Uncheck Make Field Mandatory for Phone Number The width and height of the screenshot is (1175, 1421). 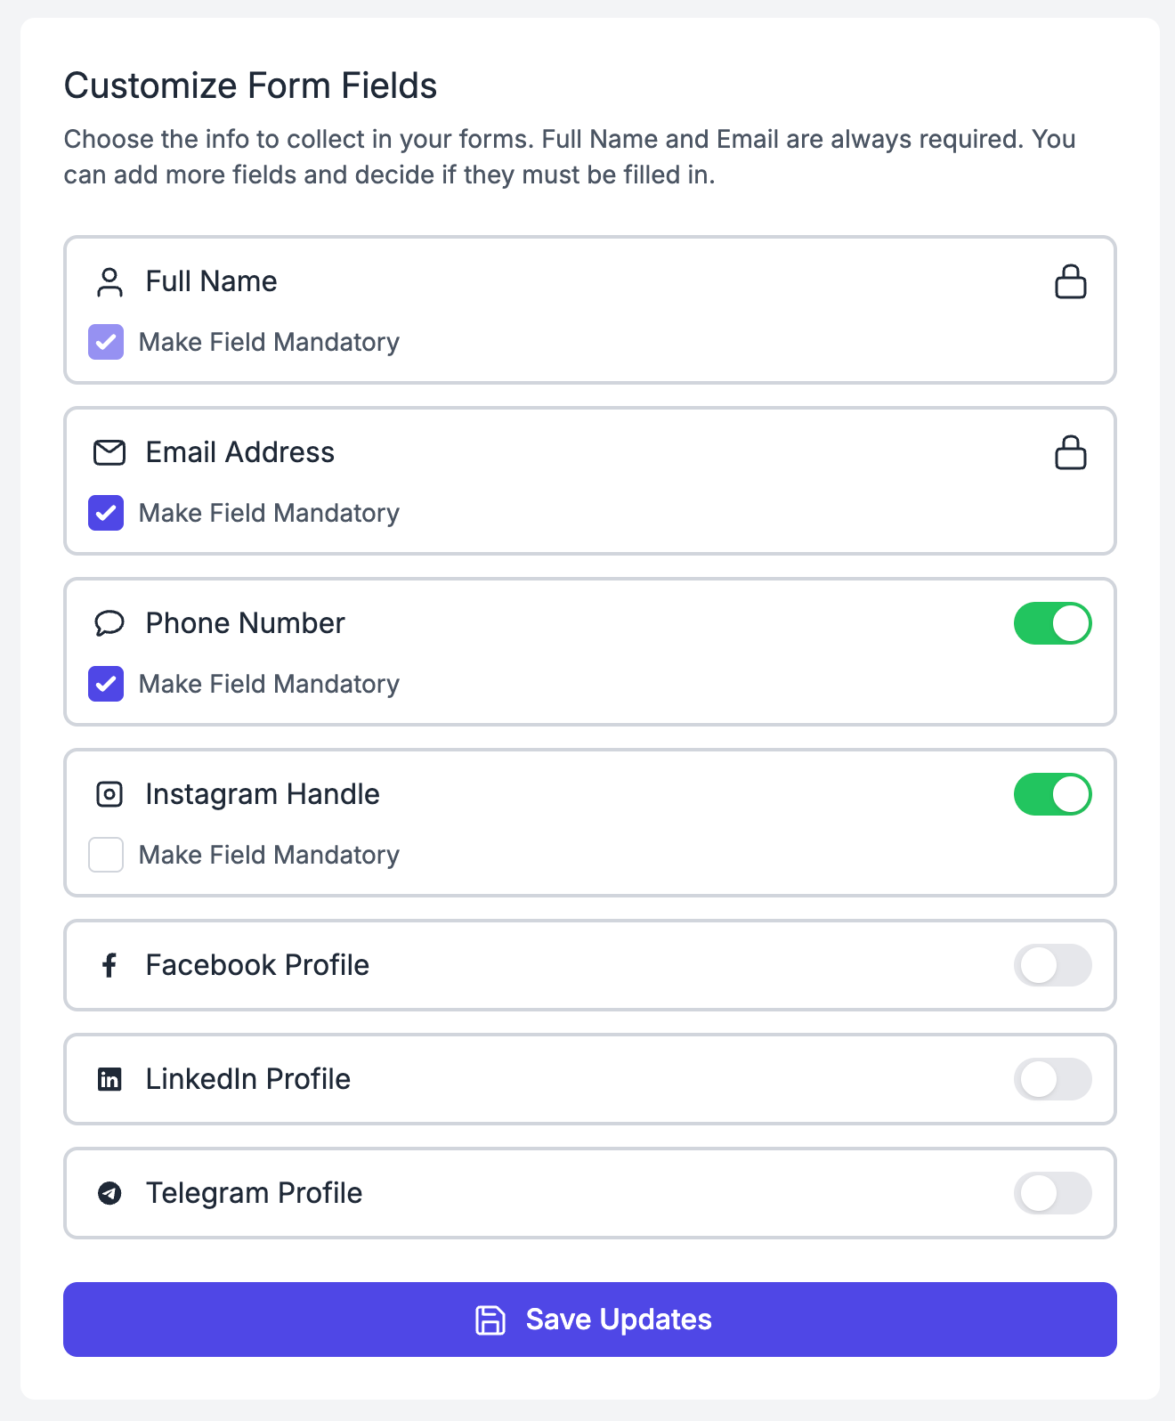pyautogui.click(x=106, y=684)
